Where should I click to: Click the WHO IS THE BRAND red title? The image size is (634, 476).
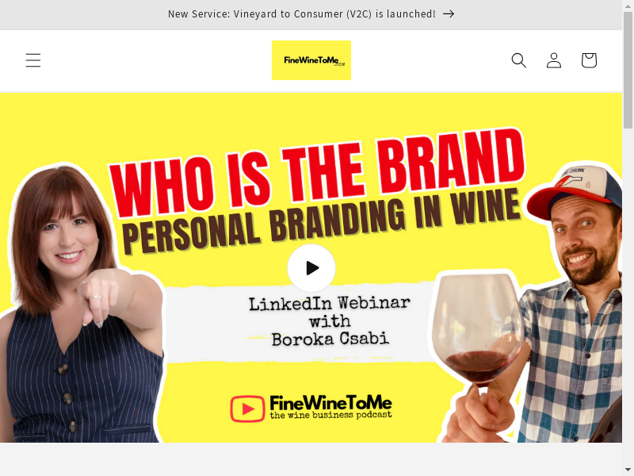[x=318, y=172]
